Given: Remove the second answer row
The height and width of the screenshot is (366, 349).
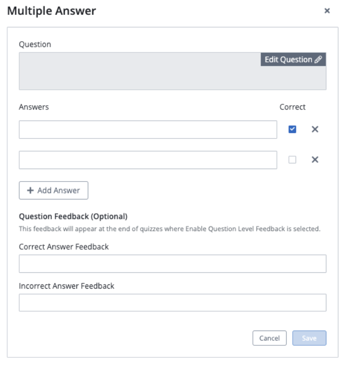Looking at the screenshot, I should [x=315, y=159].
